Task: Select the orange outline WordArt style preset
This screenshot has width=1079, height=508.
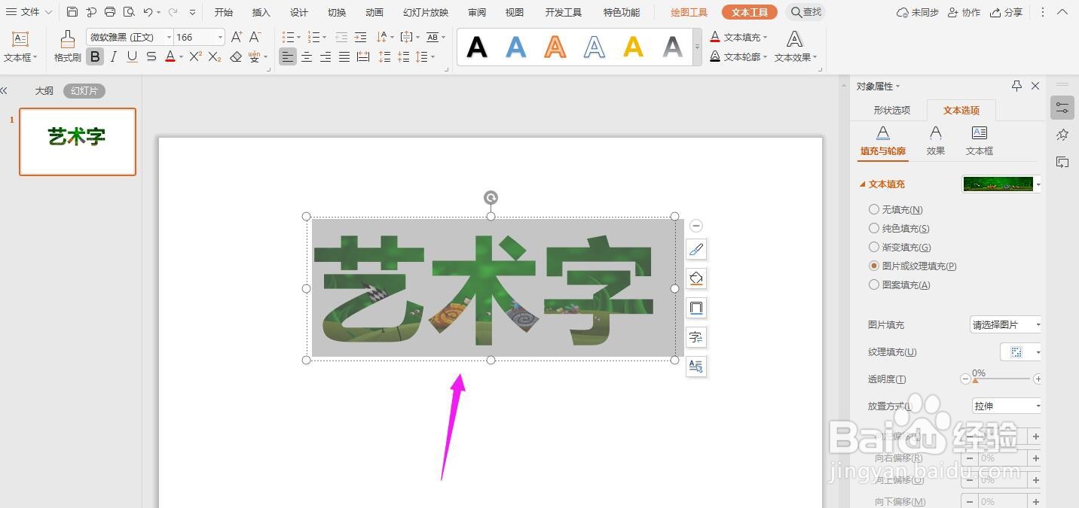Action: (555, 47)
